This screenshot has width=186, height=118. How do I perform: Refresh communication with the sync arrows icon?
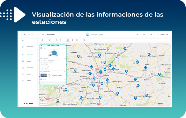[49, 75]
